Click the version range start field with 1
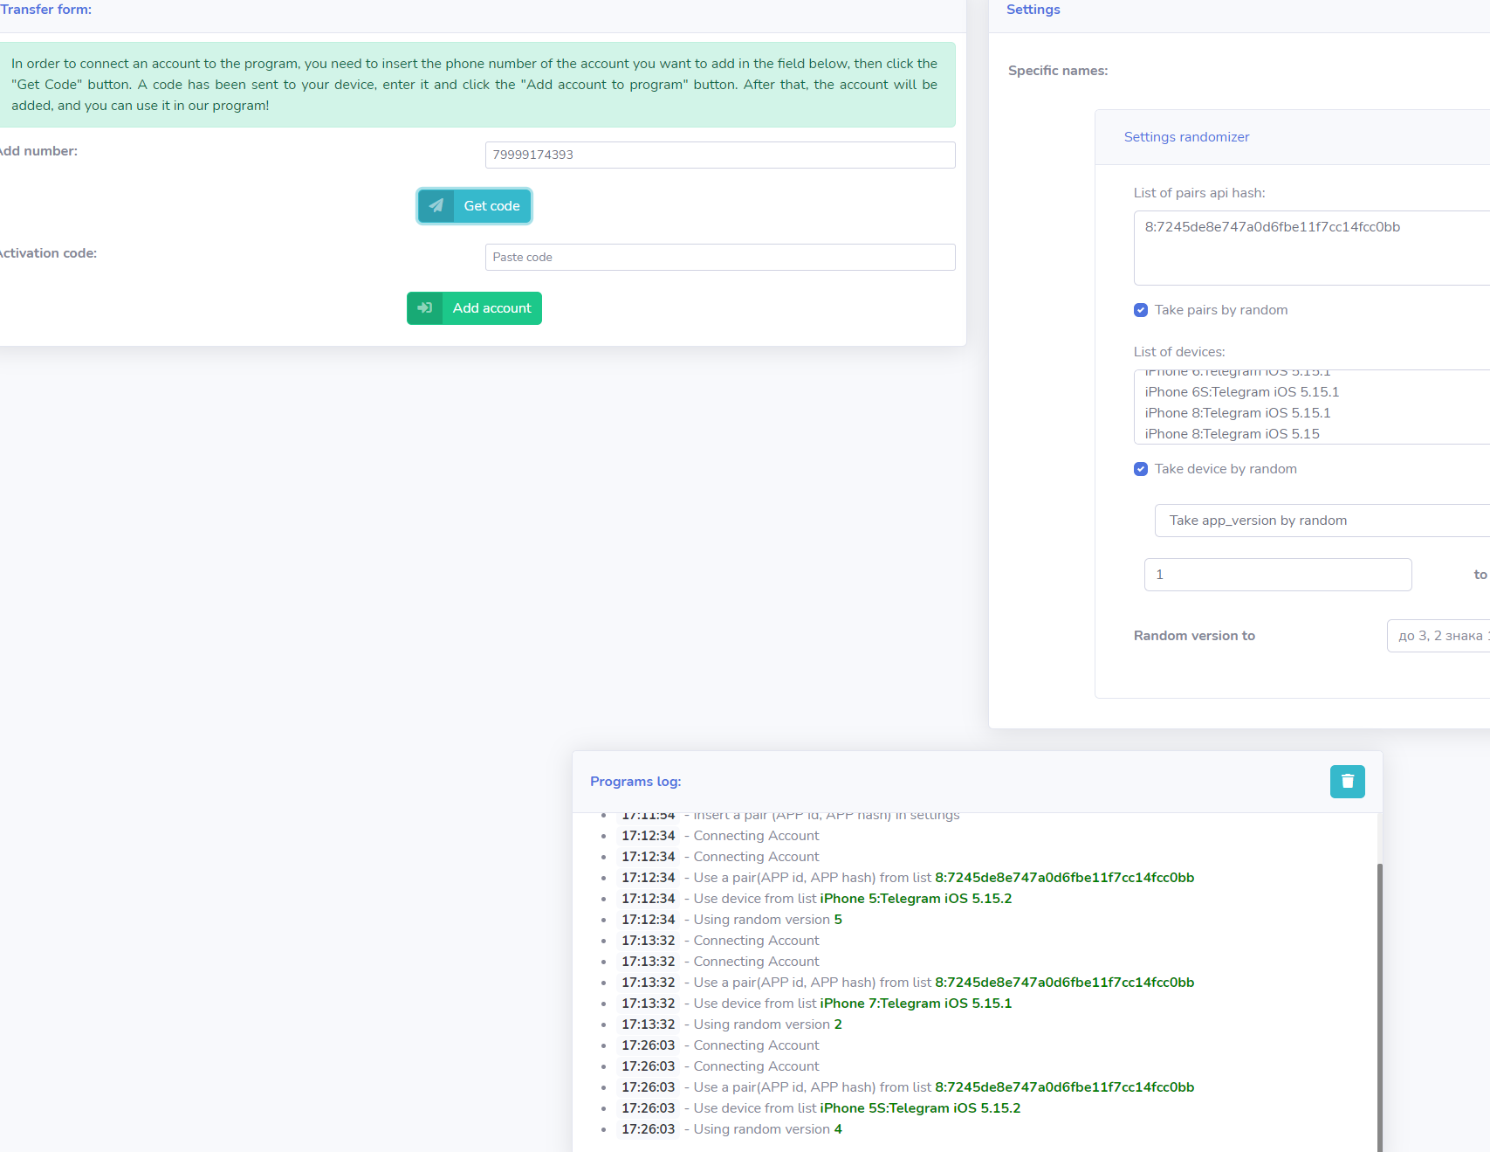The image size is (1490, 1152). (1277, 575)
